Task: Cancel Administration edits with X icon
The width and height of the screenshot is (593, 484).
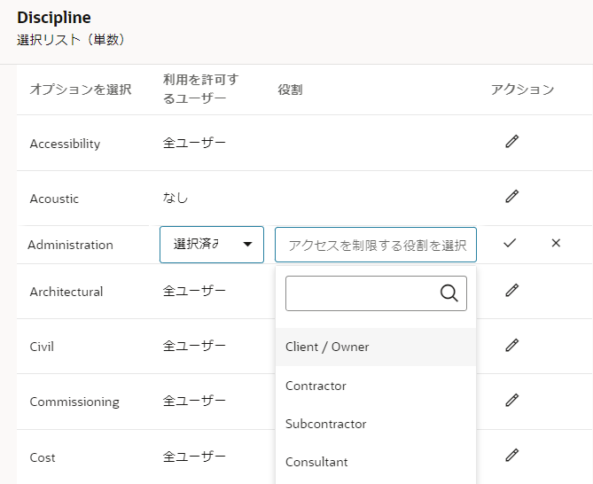Action: (556, 243)
